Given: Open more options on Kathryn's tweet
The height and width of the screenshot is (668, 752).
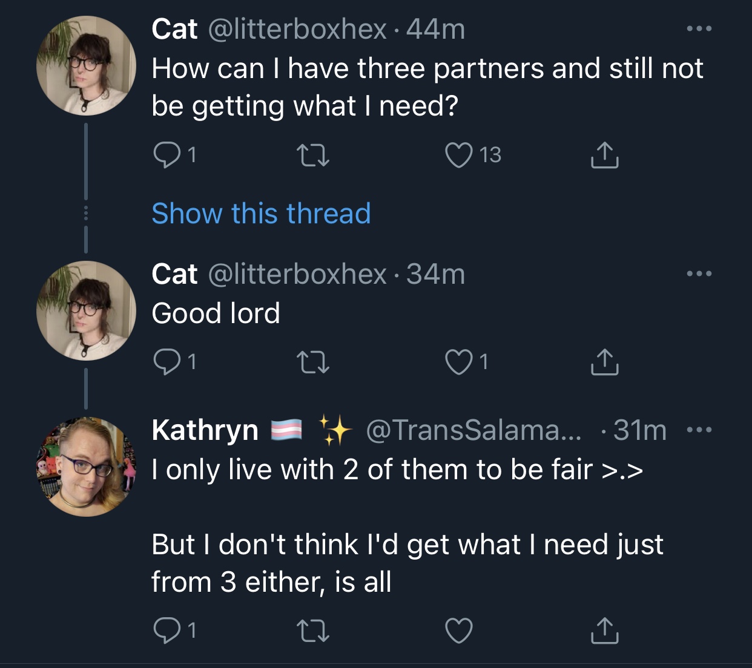Looking at the screenshot, I should click(x=699, y=430).
